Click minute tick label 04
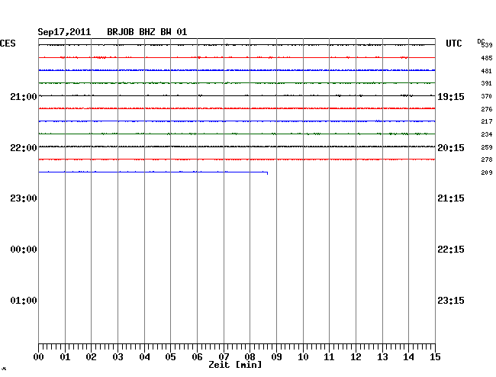496x377 pixels. point(144,357)
